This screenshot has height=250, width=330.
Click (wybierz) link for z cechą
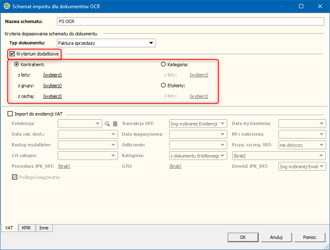[52, 96]
